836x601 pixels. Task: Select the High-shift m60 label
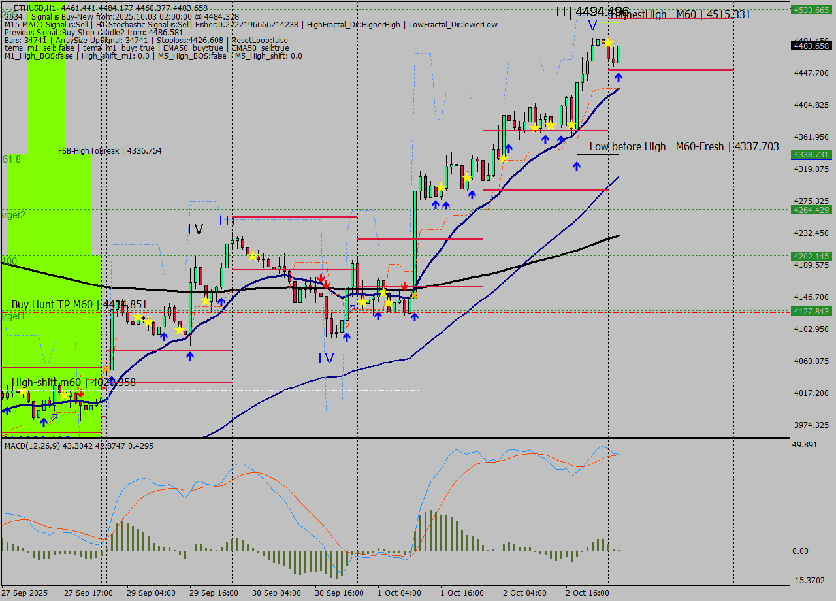[x=73, y=382]
